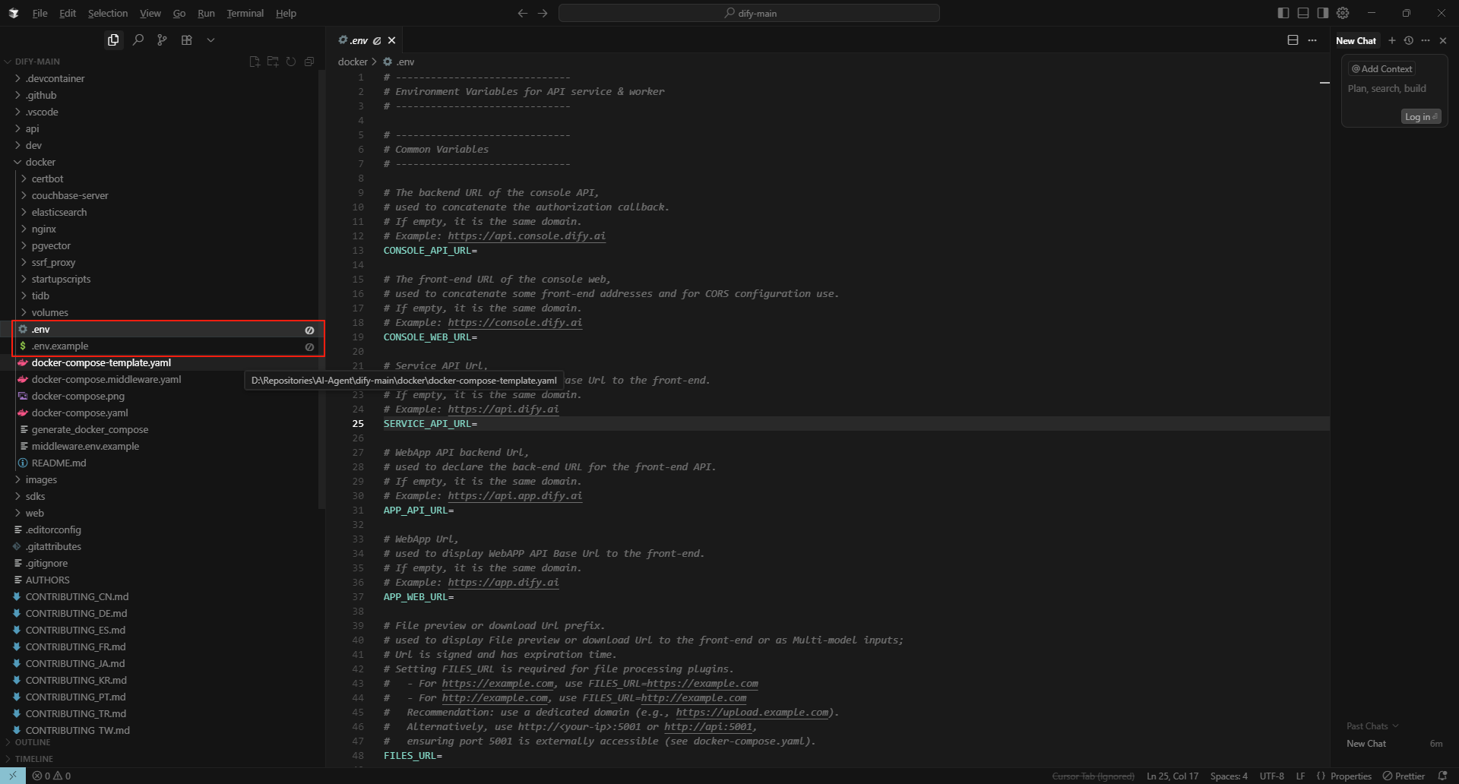This screenshot has width=1459, height=784.
Task: Show additional sidebar views chevron
Action: click(x=210, y=40)
